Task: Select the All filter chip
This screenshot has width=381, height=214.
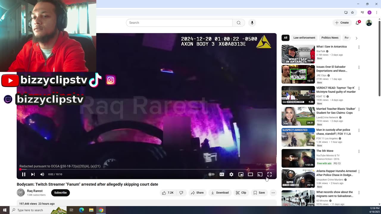Action: (x=285, y=38)
